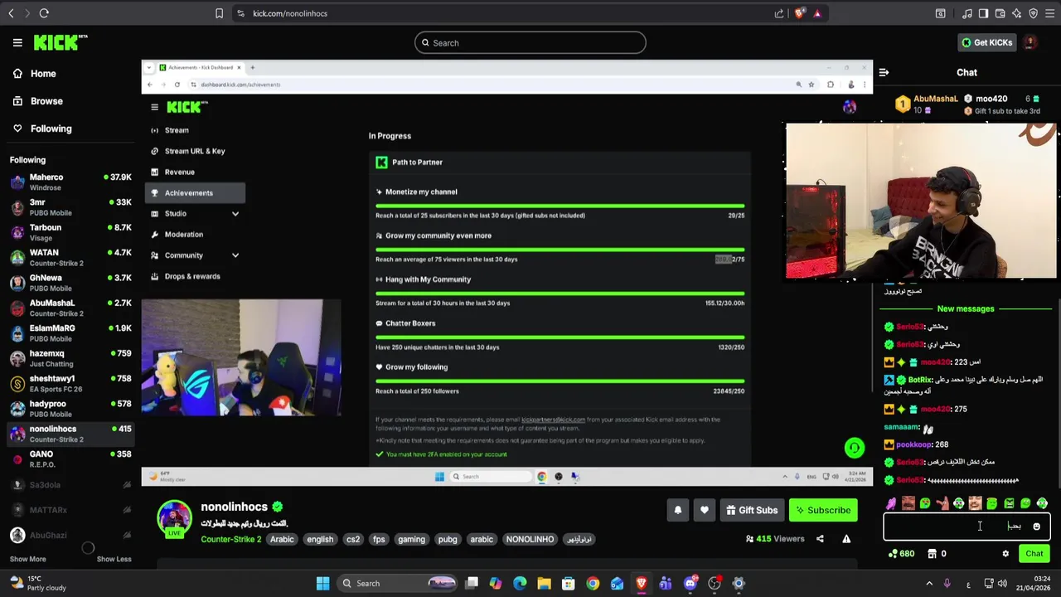The width and height of the screenshot is (1061, 597).
Task: Click the Kick logo
Action: [x=61, y=42]
